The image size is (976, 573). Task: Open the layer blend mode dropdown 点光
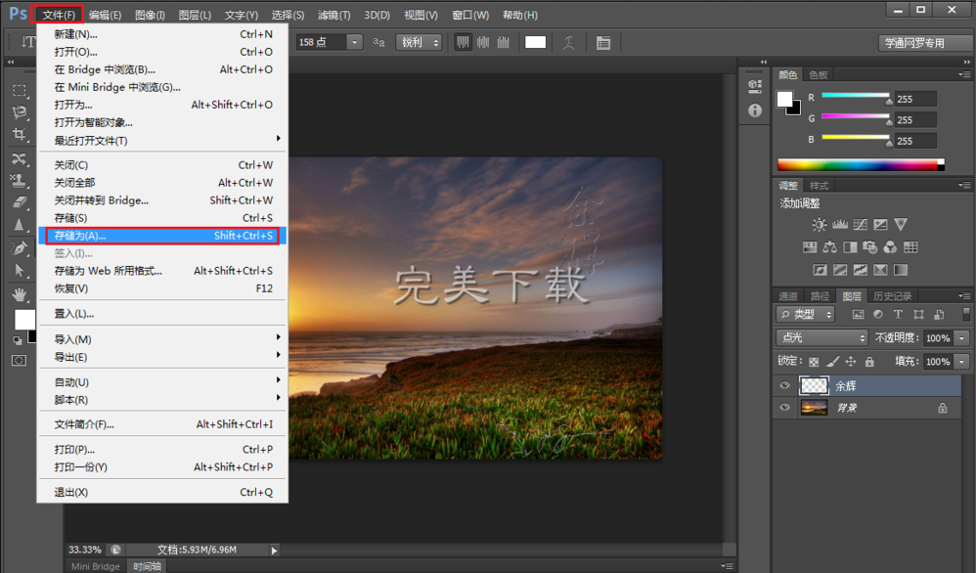(821, 338)
